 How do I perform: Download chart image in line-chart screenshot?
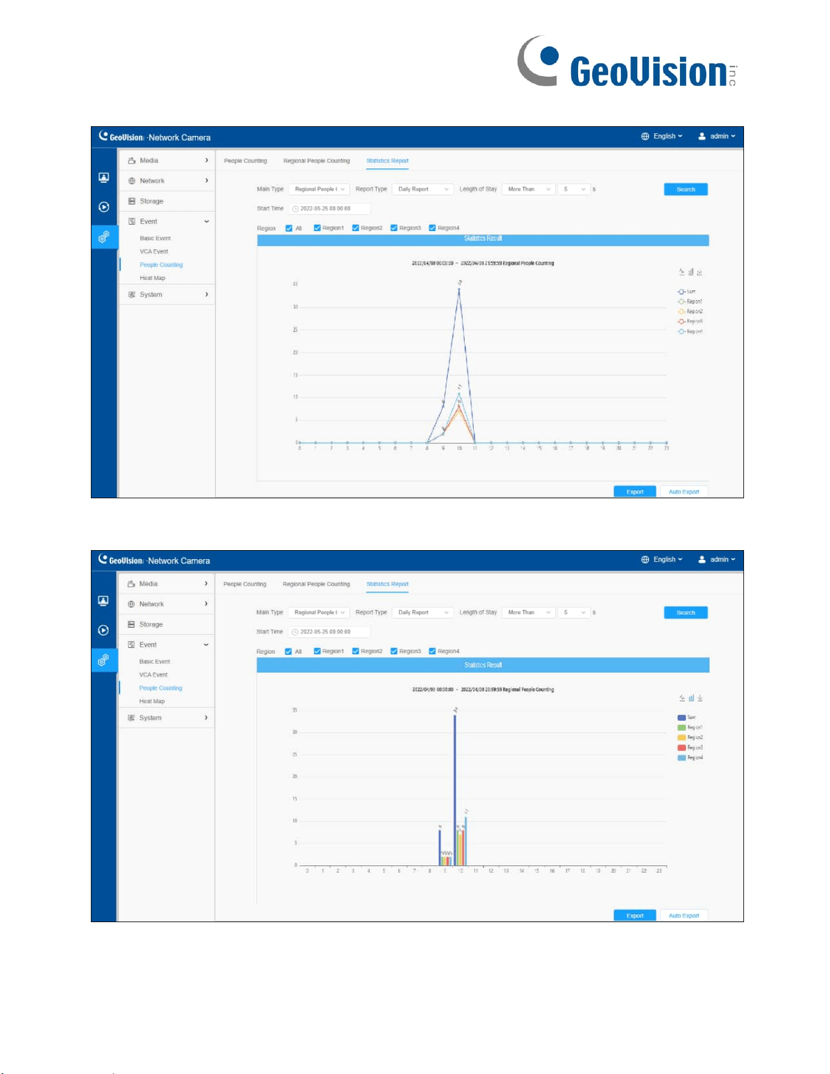(699, 272)
